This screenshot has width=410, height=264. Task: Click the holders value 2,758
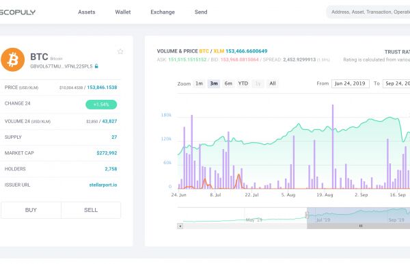point(111,169)
